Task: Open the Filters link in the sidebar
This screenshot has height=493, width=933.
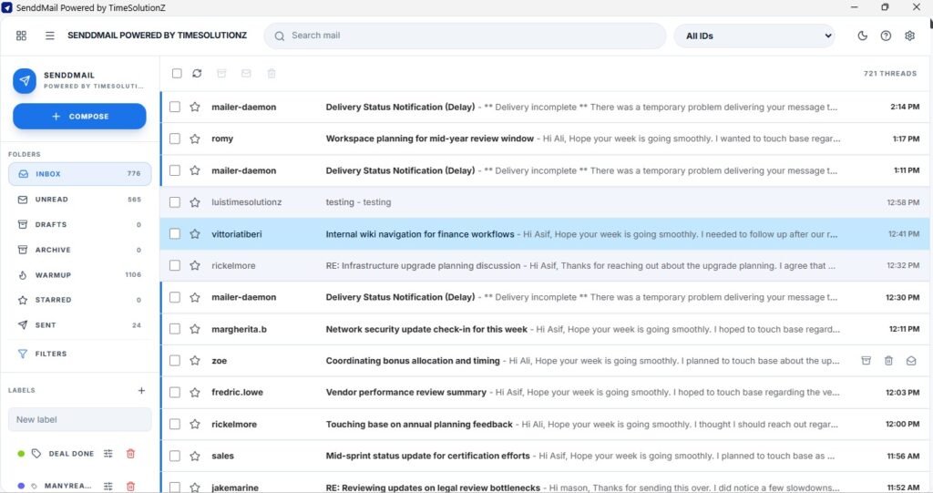Action: [x=52, y=354]
